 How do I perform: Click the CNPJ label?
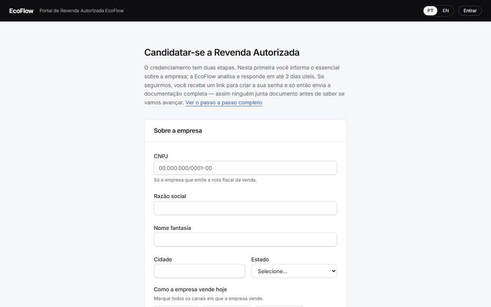(x=161, y=156)
